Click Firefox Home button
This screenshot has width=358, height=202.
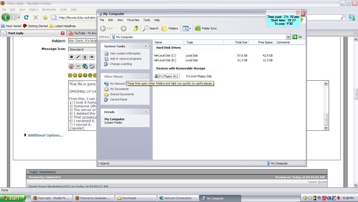(x=45, y=17)
